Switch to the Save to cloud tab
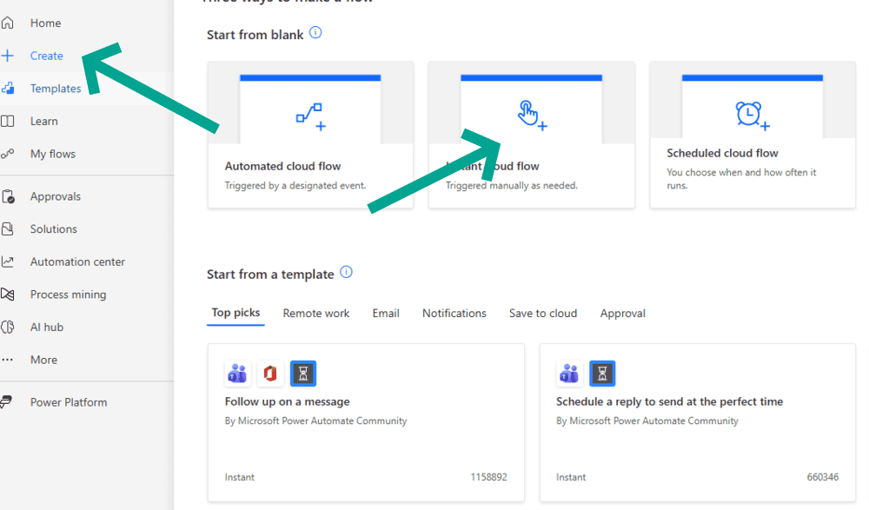Image resolution: width=869 pixels, height=510 pixels. (542, 313)
